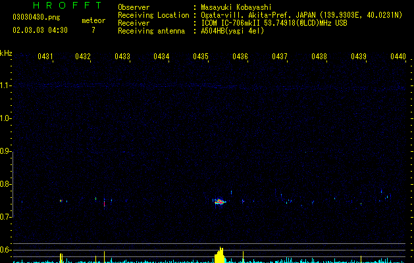
Task: Click the 0.6 kHz frequency label
Action: coord(6,250)
